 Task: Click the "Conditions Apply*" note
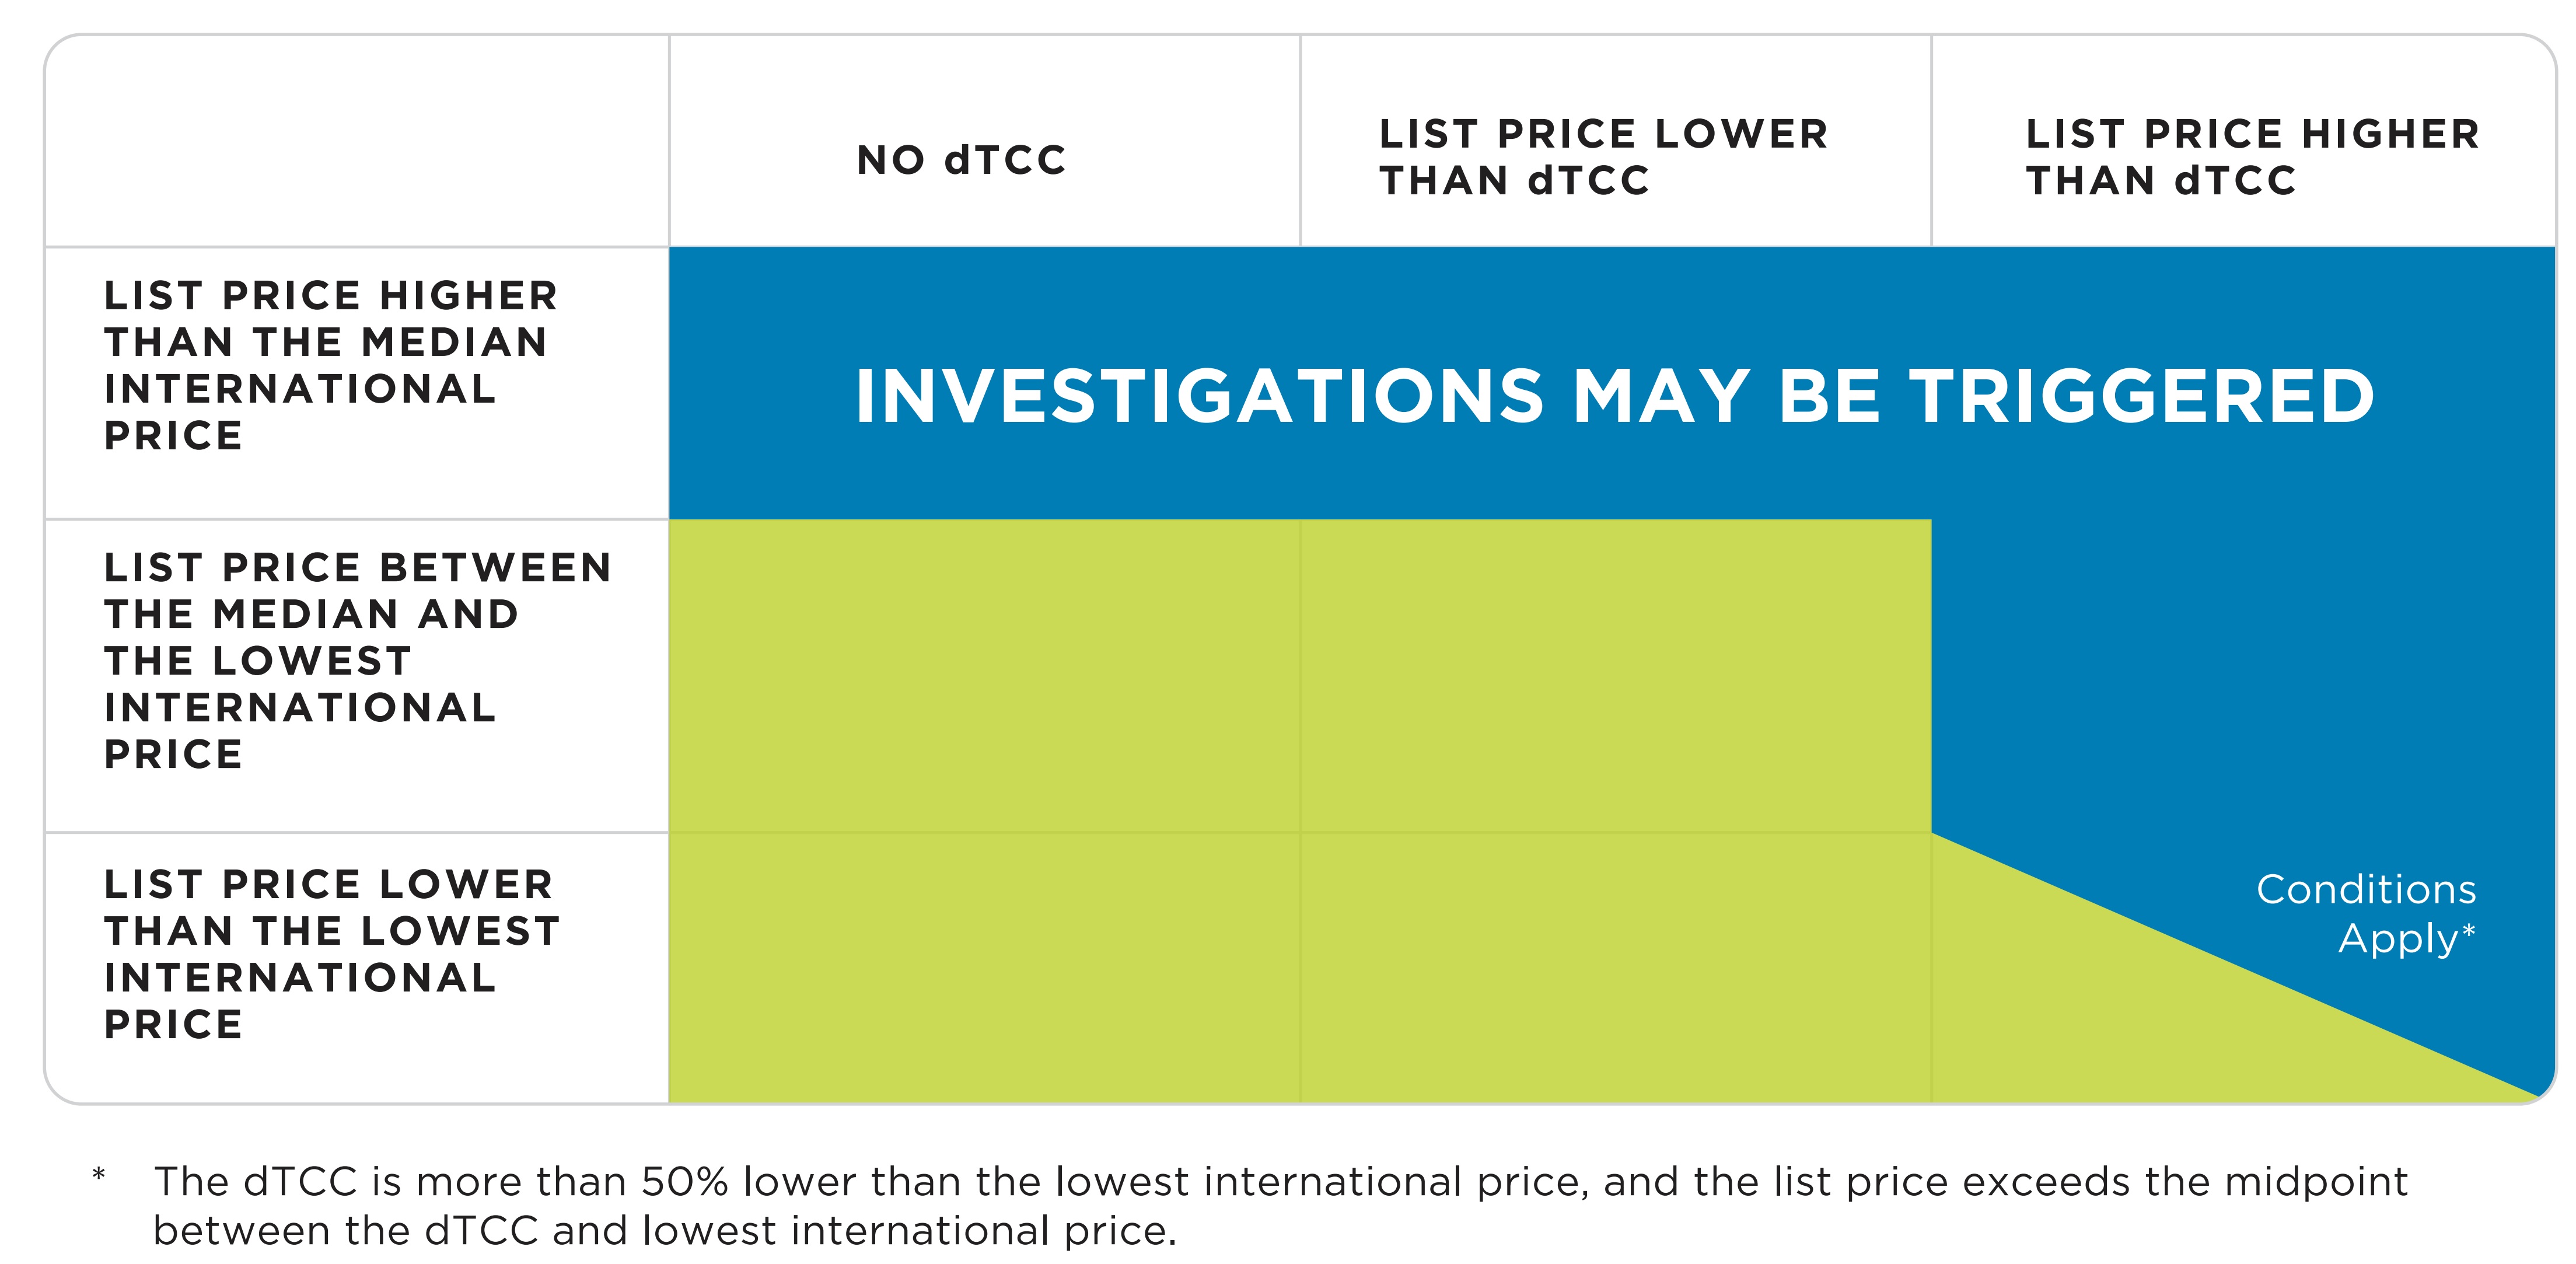pos(2366,913)
